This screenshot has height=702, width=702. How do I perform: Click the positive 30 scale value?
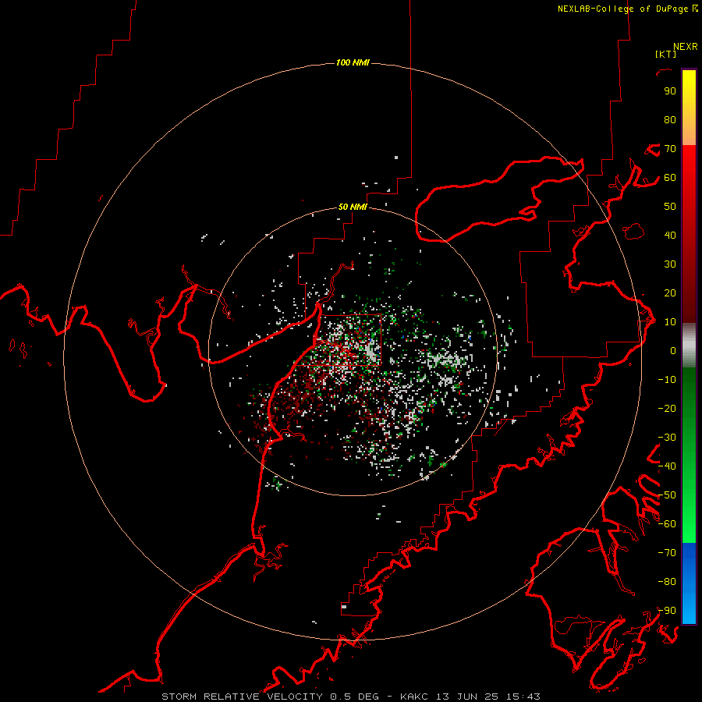click(x=670, y=264)
